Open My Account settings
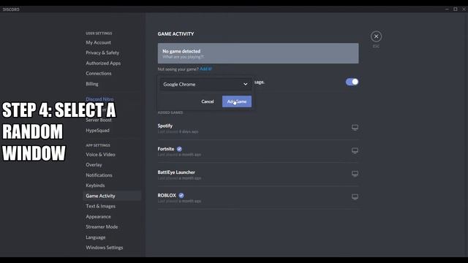The width and height of the screenshot is (468, 263). [98, 42]
